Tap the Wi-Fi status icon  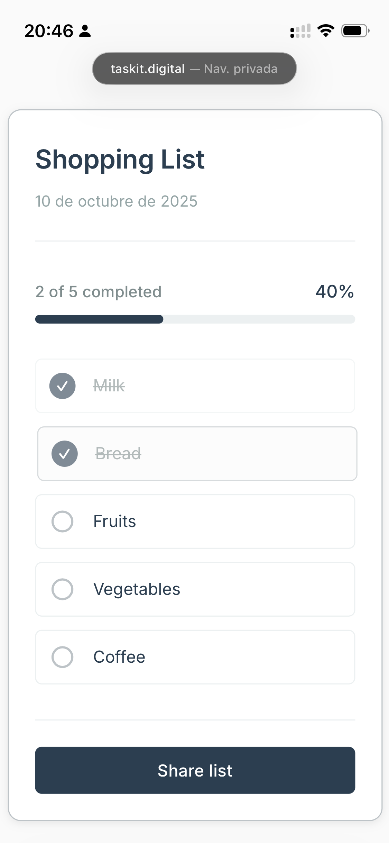[x=326, y=31]
